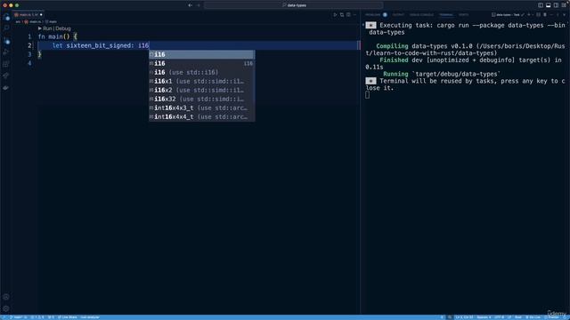Open the Explorer view in activity bar
The height and width of the screenshot is (320, 570).
[x=6, y=18]
